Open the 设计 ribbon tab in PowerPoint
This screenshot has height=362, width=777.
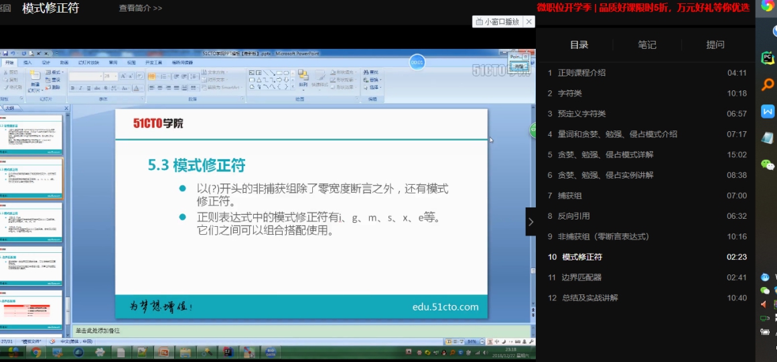(x=46, y=62)
